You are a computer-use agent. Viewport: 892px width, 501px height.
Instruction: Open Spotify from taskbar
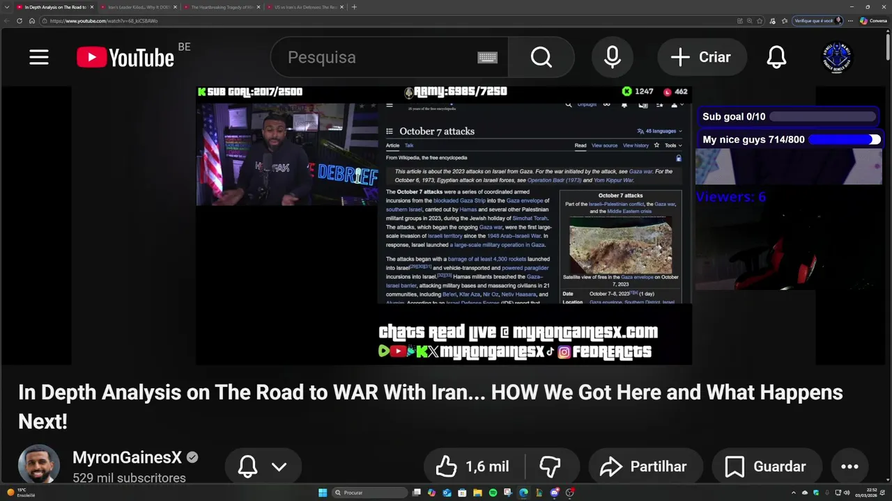[x=493, y=493]
